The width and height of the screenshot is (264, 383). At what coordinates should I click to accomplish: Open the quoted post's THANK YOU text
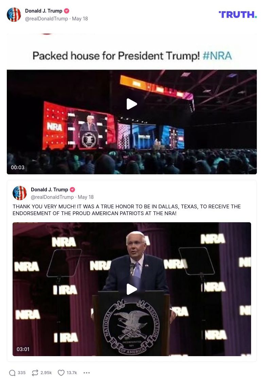[127, 210]
